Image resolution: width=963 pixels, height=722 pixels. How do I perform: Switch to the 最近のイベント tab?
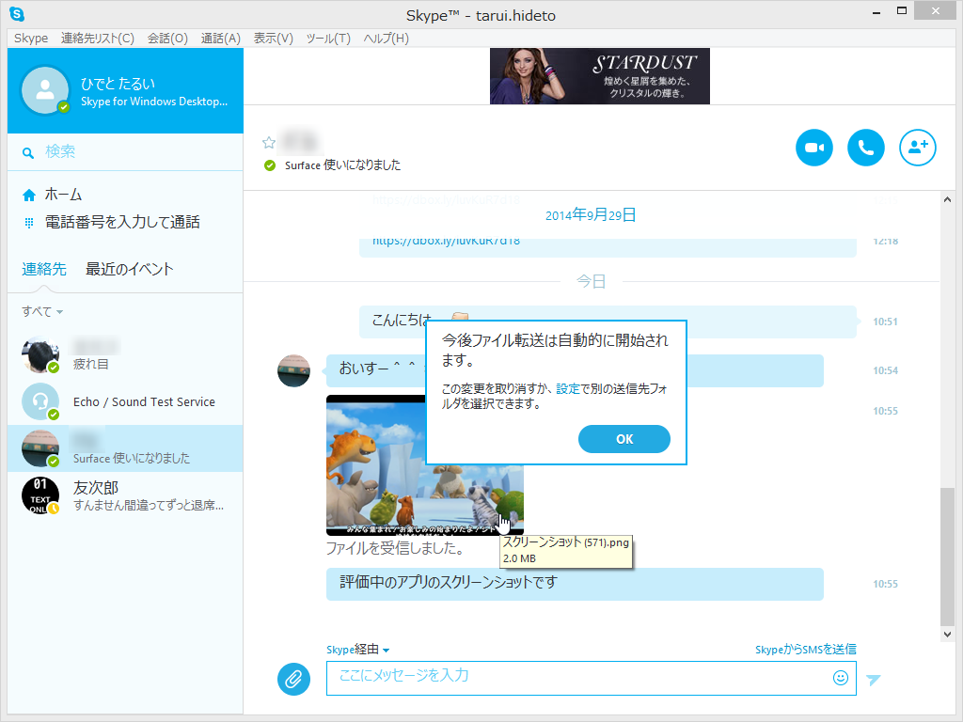pyautogui.click(x=130, y=269)
